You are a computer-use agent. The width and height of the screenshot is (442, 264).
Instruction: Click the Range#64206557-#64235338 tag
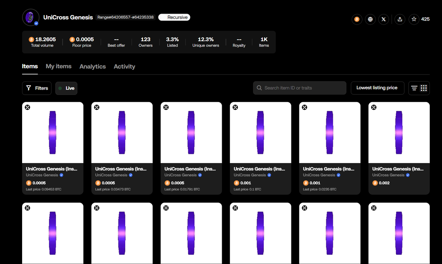pyautogui.click(x=126, y=17)
